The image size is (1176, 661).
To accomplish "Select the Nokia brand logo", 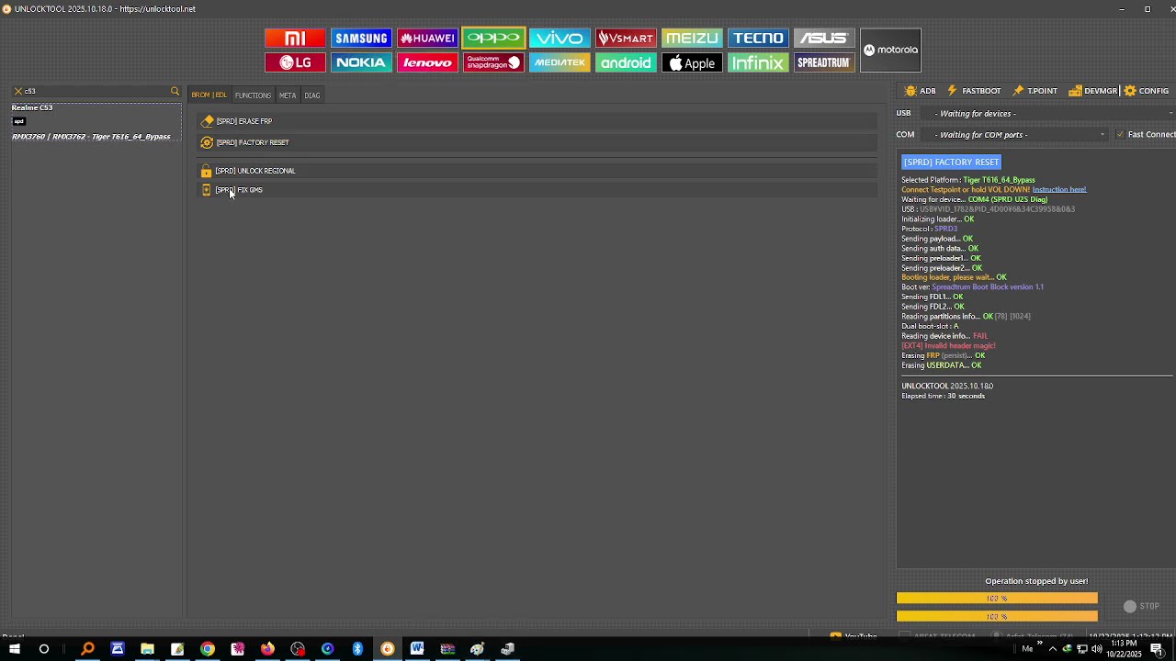I will coord(361,62).
